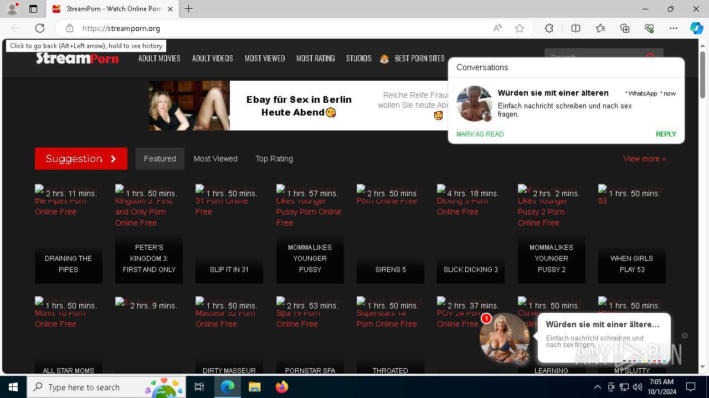Click the chat popup avatar bubble
This screenshot has height=398, width=709.
(x=505, y=338)
